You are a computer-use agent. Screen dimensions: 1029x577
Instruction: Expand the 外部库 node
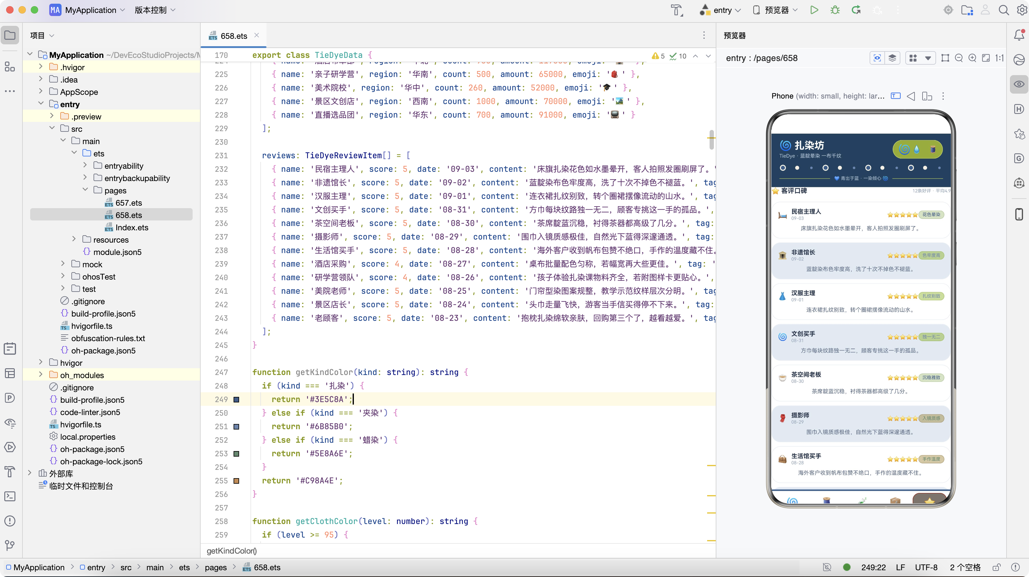tap(30, 473)
